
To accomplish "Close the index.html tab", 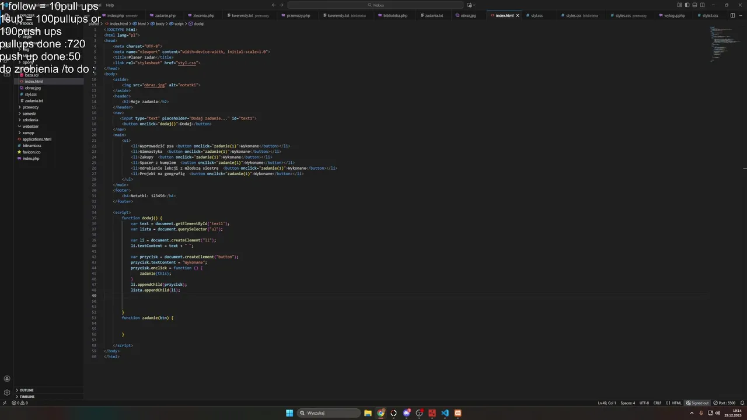I will pos(518,16).
